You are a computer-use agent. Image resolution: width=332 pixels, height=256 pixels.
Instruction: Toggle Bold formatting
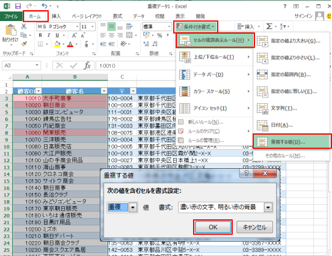pyautogui.click(x=40, y=35)
